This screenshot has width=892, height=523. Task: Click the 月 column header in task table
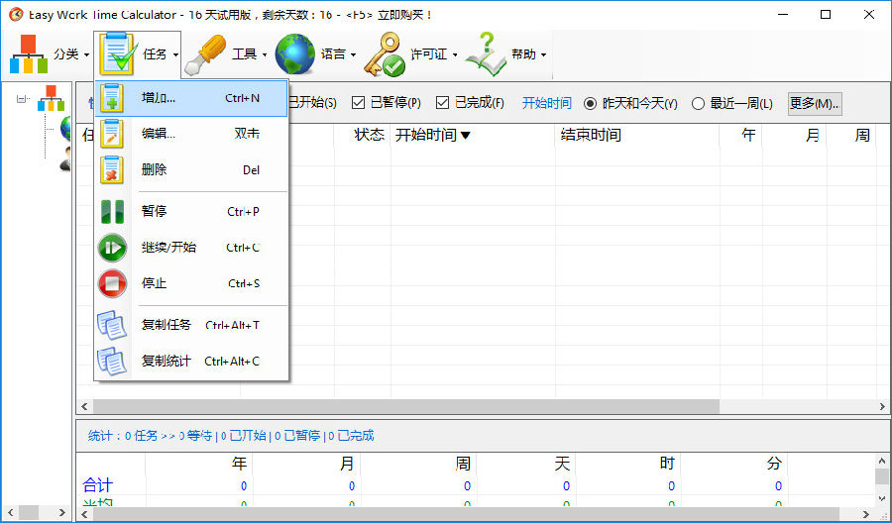tap(795, 136)
